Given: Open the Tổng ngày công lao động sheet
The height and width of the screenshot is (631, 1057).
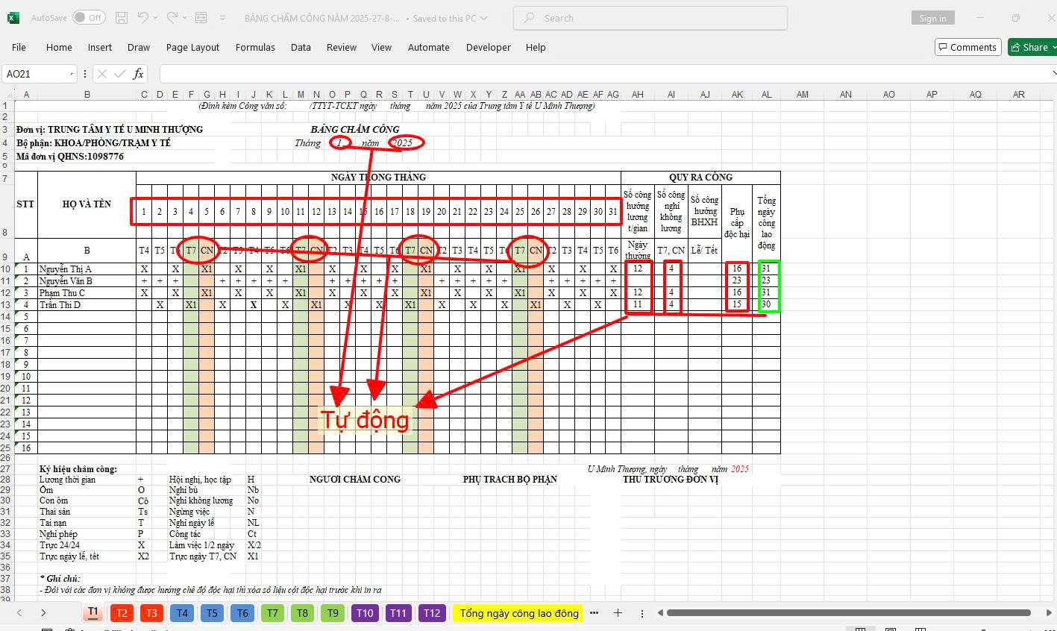Looking at the screenshot, I should (518, 613).
